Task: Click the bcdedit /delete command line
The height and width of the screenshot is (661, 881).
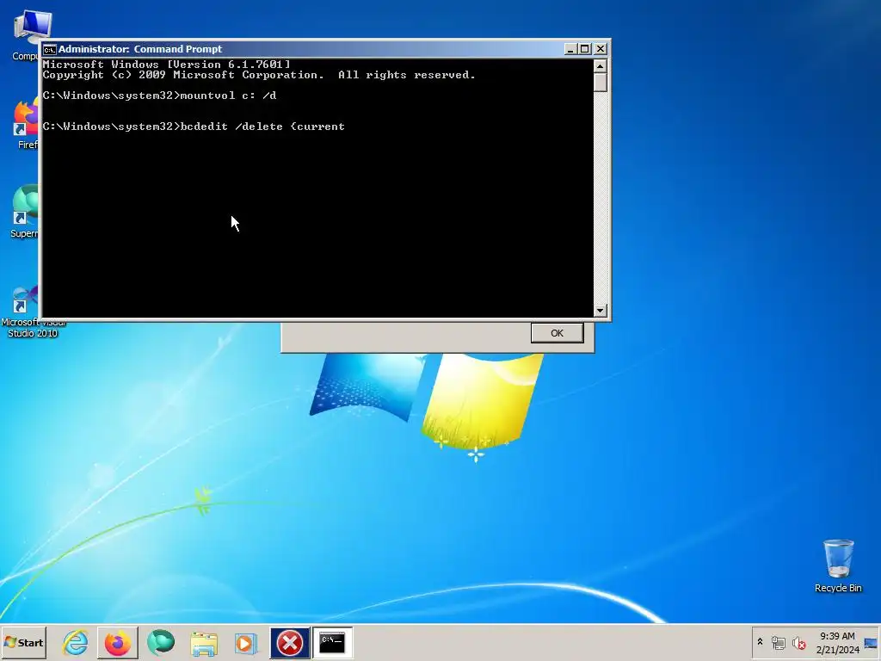Action: pos(194,127)
